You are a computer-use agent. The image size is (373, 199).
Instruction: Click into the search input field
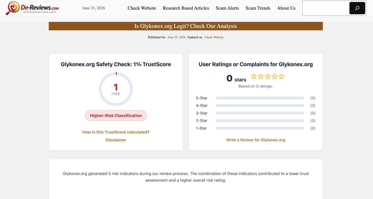tap(326, 8)
